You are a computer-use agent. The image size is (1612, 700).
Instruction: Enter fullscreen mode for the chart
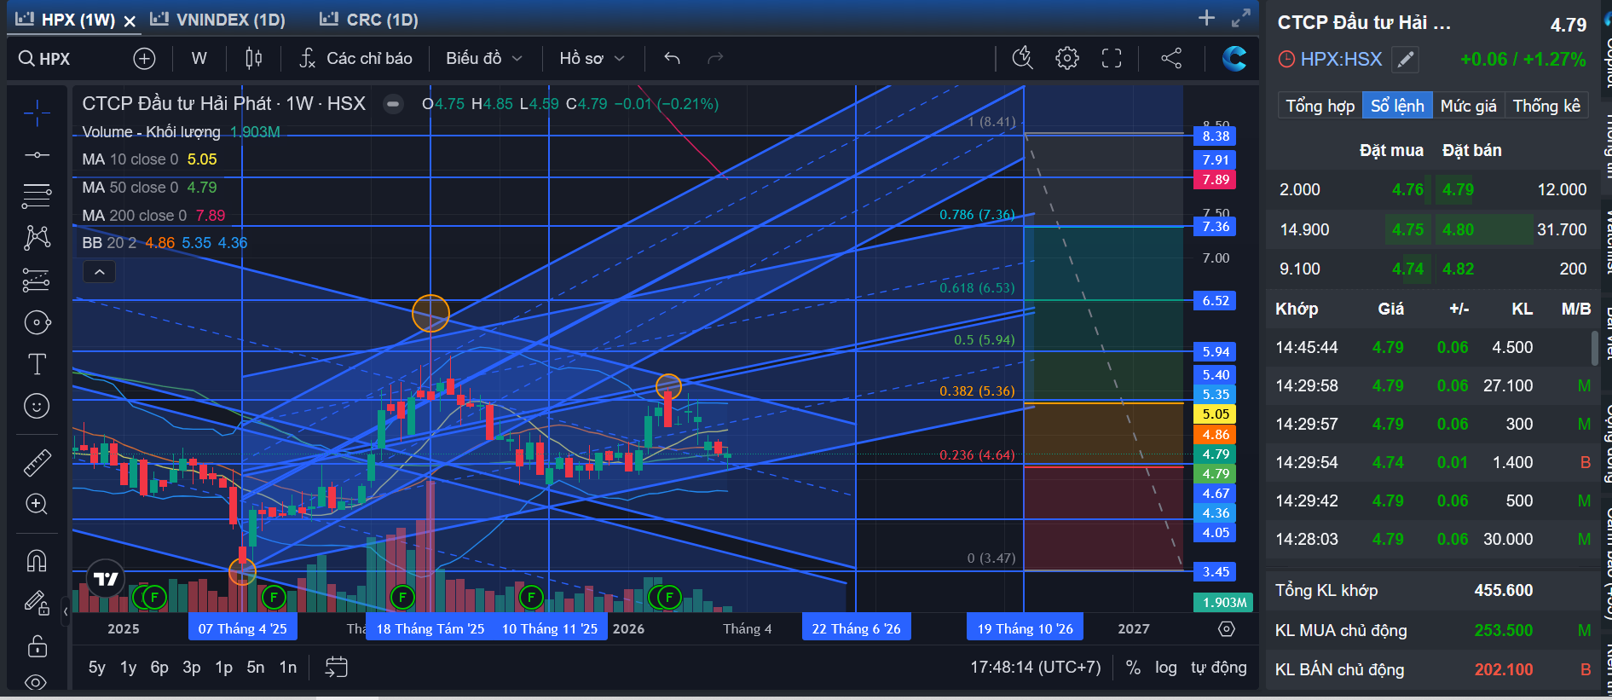(x=1112, y=58)
